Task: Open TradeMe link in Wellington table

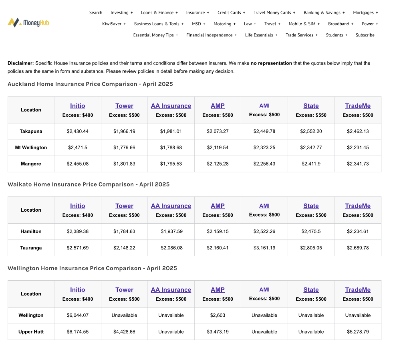Action: pos(358,289)
